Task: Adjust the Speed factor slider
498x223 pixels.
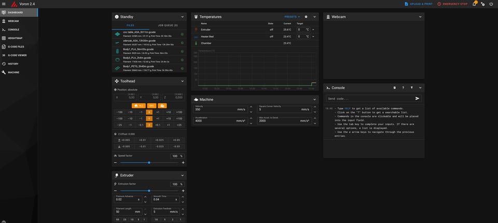Action: 149,162
